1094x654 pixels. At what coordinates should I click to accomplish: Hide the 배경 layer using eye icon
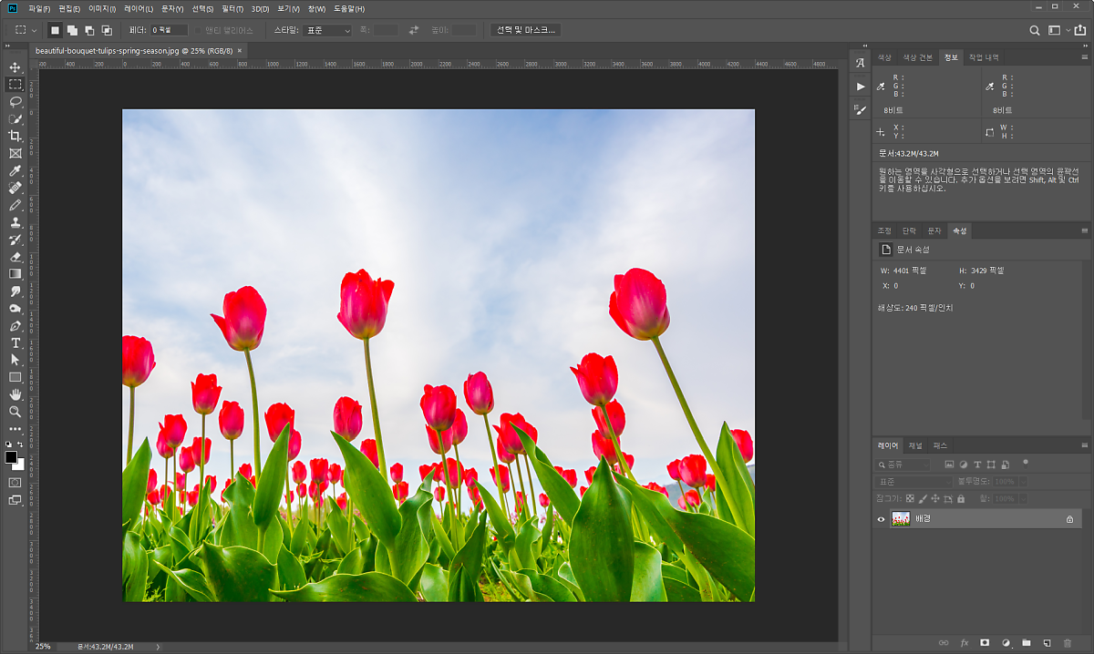[x=881, y=519]
